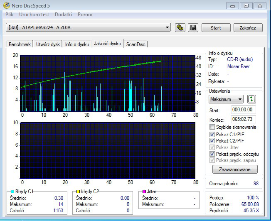Open the ATAPI iHAS224 drive dropdown
The width and height of the screenshot is (271, 221).
88,27
